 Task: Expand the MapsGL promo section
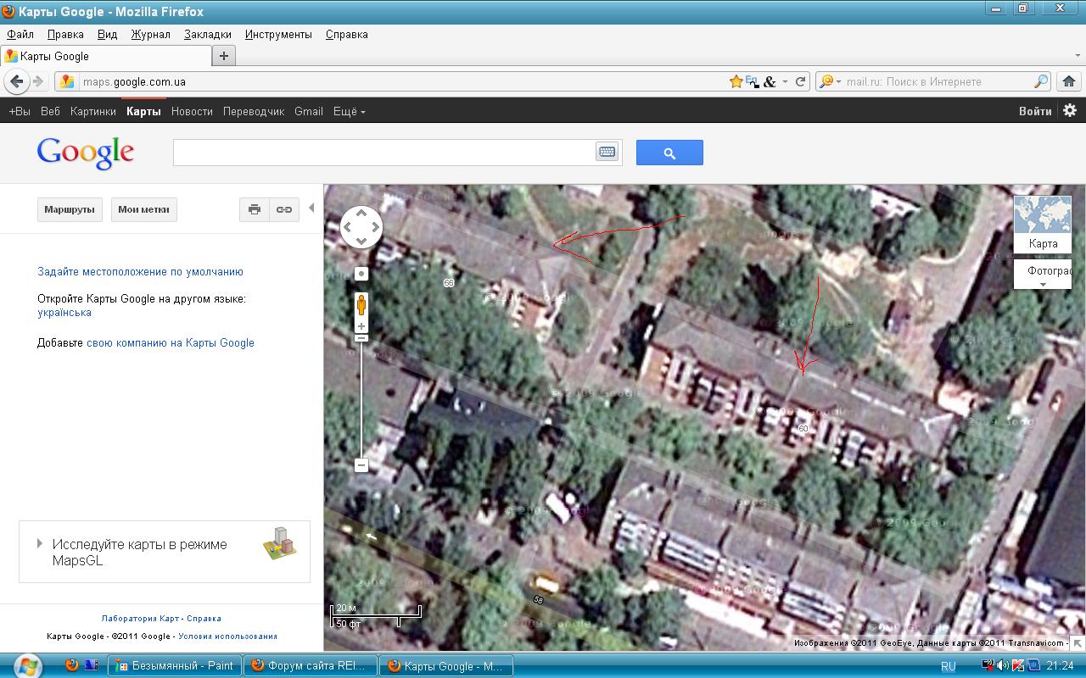pos(40,543)
